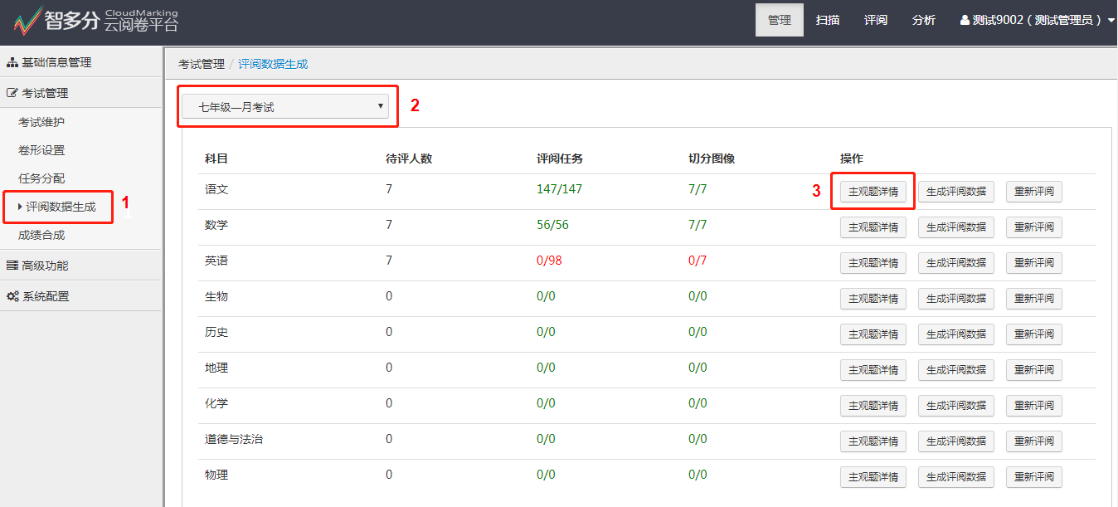Click the 智多分 logo icon
The width and height of the screenshot is (1118, 507).
tap(27, 21)
